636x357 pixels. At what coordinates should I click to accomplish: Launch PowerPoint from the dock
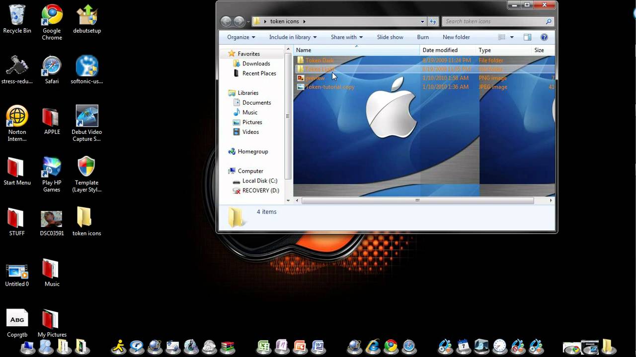coord(300,346)
